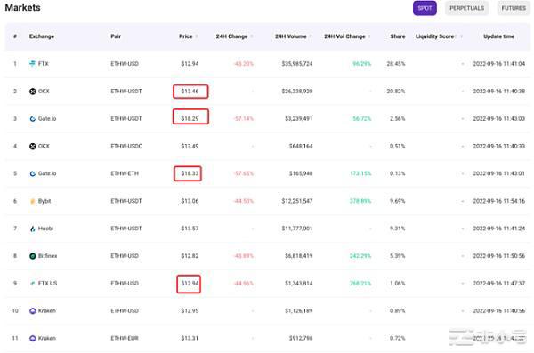Image resolution: width=534 pixels, height=353 pixels.
Task: Click the $35,985,724 volume cell
Action: (x=297, y=64)
